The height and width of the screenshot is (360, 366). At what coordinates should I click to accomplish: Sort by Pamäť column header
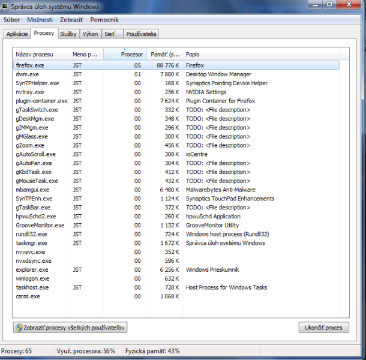[x=165, y=55]
